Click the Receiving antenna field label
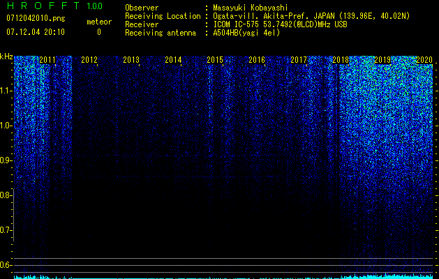 [161, 33]
